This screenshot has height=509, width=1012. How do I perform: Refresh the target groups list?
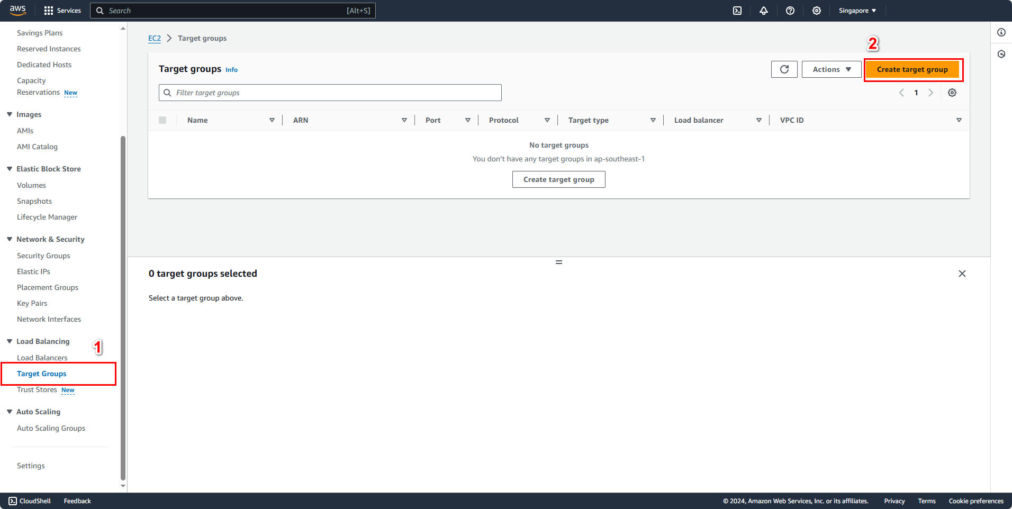coord(784,69)
